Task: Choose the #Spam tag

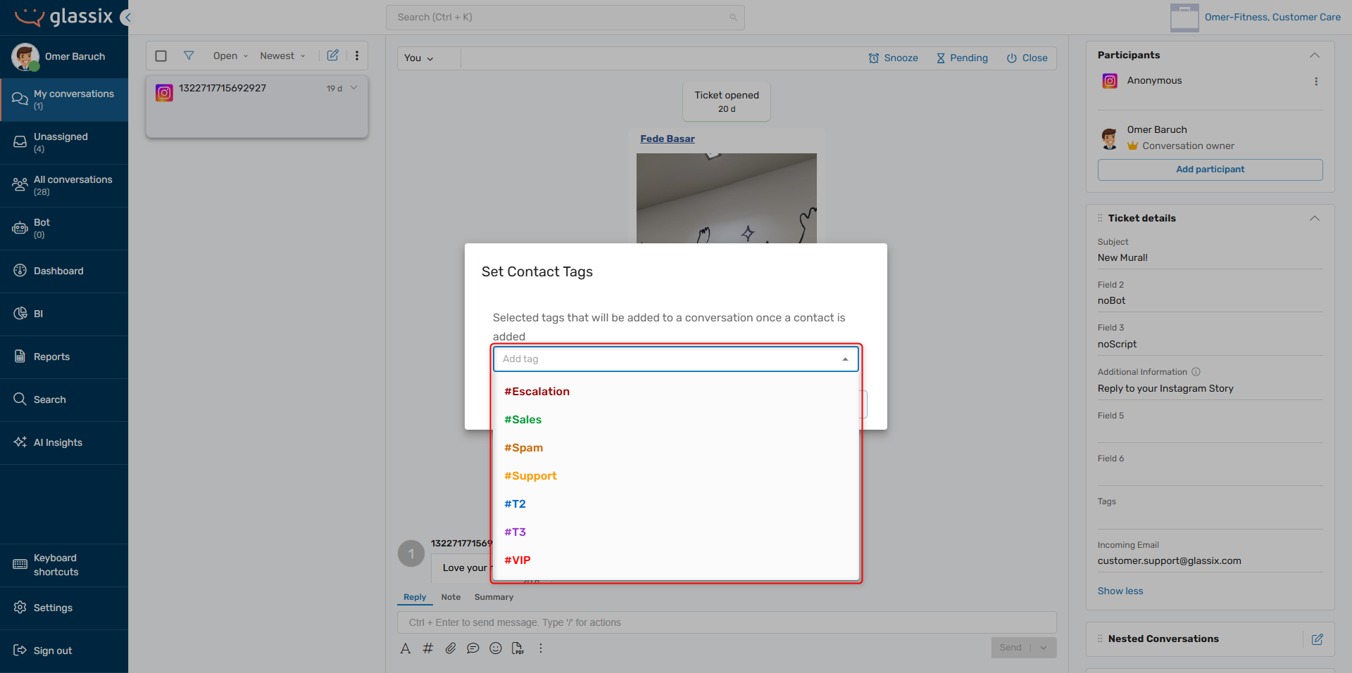Action: coord(676,448)
